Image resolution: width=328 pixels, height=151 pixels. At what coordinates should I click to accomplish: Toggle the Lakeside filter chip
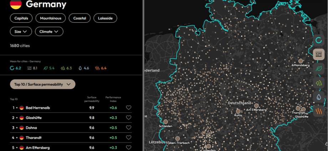tap(105, 18)
